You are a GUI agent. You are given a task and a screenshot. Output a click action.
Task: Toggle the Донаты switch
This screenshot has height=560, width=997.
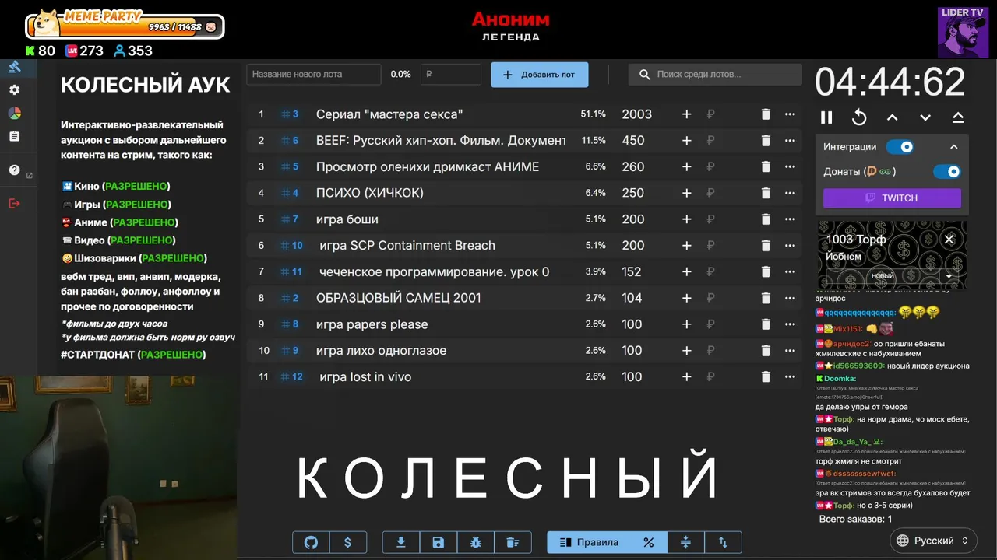pos(947,172)
